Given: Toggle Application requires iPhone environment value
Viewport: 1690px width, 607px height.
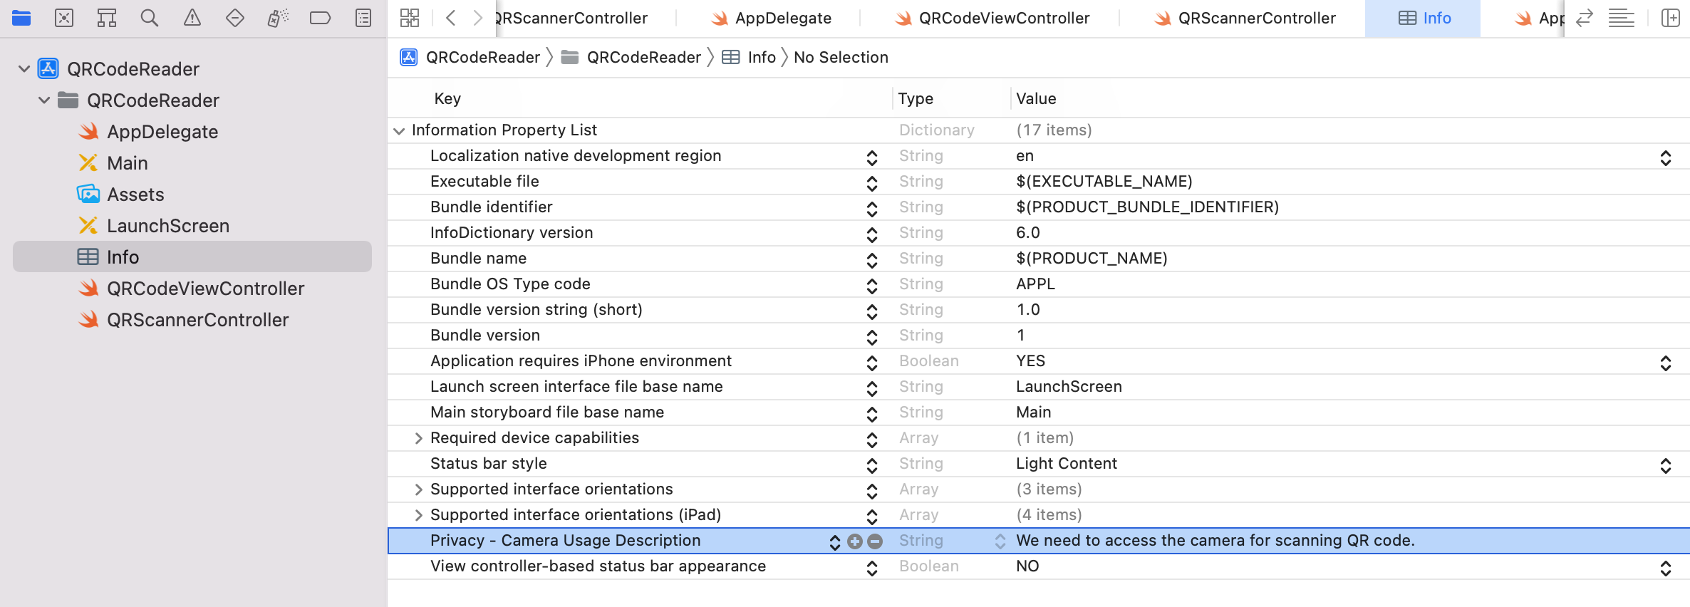Looking at the screenshot, I should 1665,363.
